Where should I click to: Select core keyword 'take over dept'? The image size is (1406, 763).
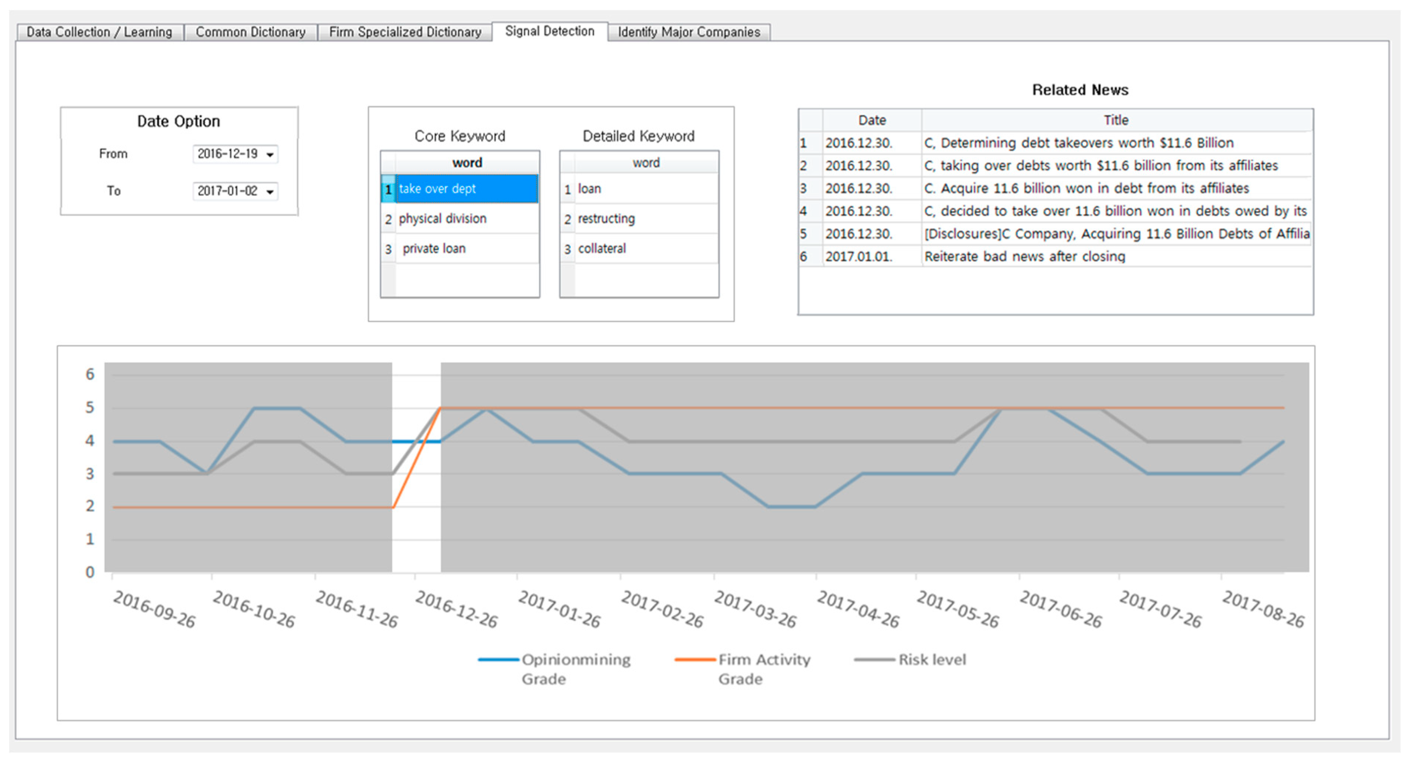click(x=437, y=189)
